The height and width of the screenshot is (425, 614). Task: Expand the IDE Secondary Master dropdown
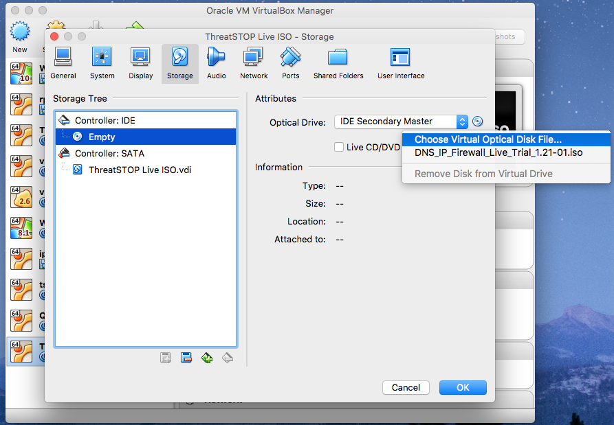[401, 122]
